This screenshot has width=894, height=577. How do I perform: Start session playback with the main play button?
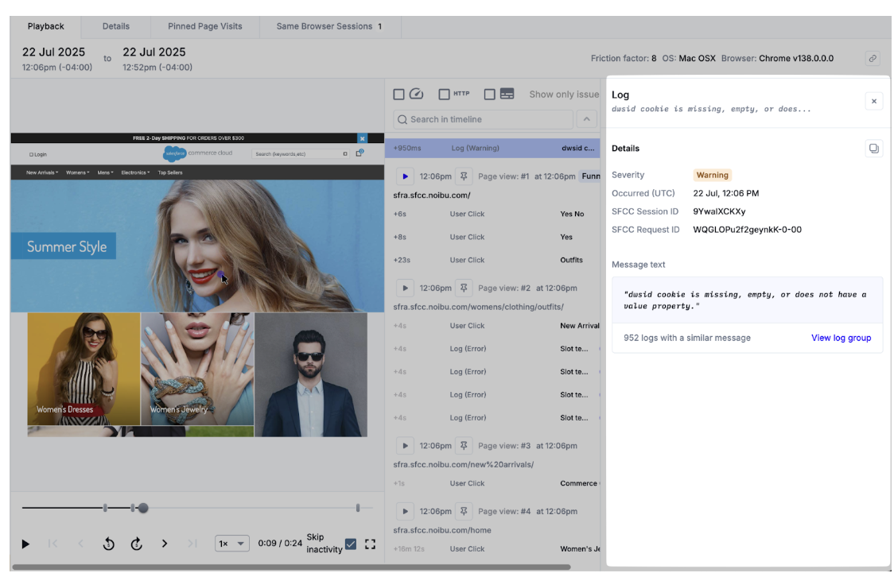25,544
